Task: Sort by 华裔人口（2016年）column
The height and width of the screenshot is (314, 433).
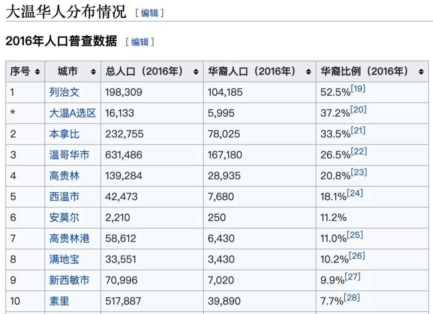Action: (308, 71)
